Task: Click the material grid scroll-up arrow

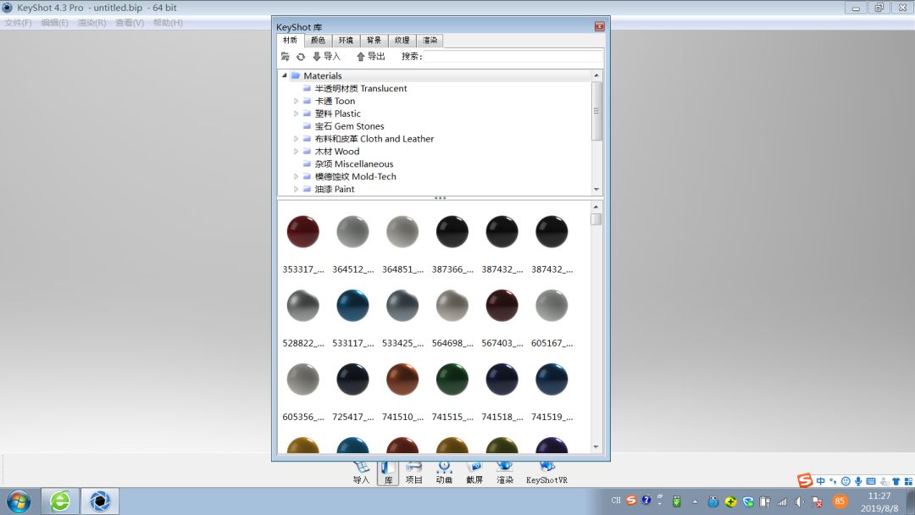Action: 596,207
